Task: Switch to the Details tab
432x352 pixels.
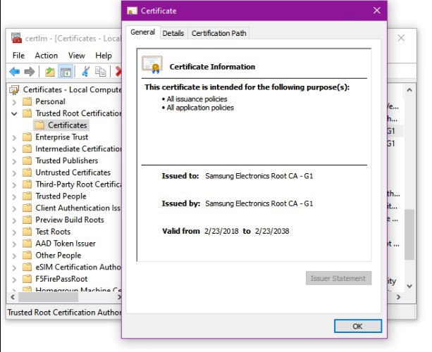Action: tap(173, 33)
